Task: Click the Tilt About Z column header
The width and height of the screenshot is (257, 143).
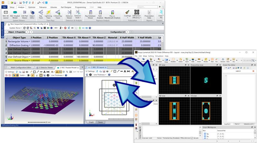Action: 99,38
